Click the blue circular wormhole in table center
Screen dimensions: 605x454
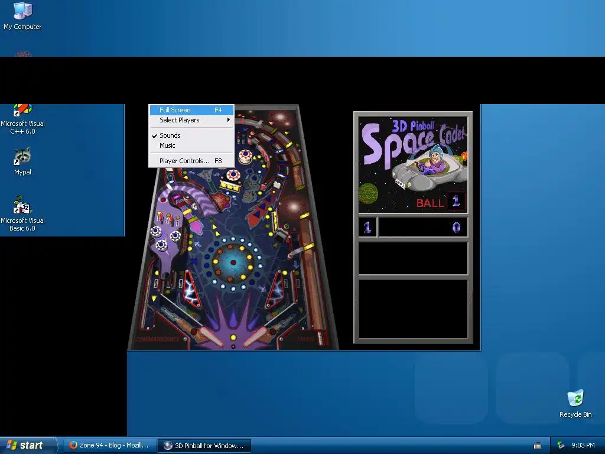click(x=233, y=262)
